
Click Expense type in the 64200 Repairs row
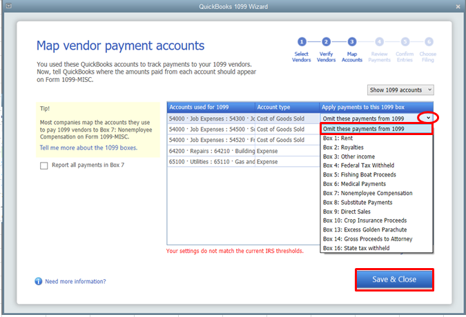pyautogui.click(x=267, y=151)
